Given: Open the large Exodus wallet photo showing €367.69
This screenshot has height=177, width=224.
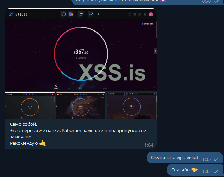Looking at the screenshot, I should pyautogui.click(x=81, y=49).
